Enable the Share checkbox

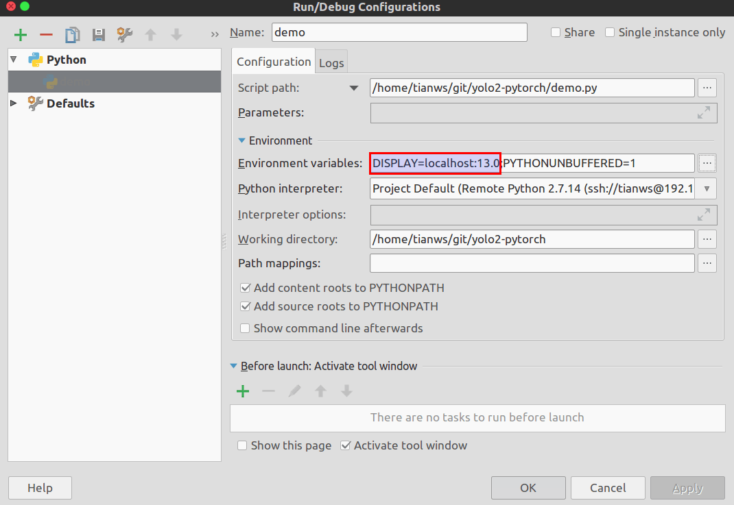556,33
